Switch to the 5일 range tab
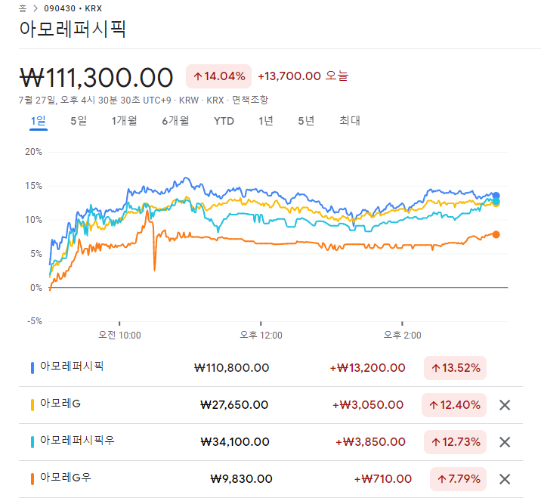541x498 pixels. (79, 121)
